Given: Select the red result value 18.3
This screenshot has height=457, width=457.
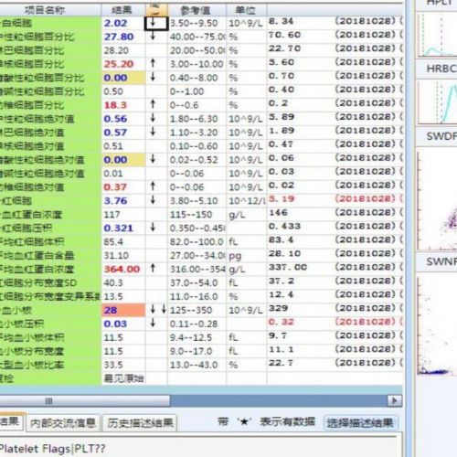Looking at the screenshot, I should pyautogui.click(x=115, y=105).
